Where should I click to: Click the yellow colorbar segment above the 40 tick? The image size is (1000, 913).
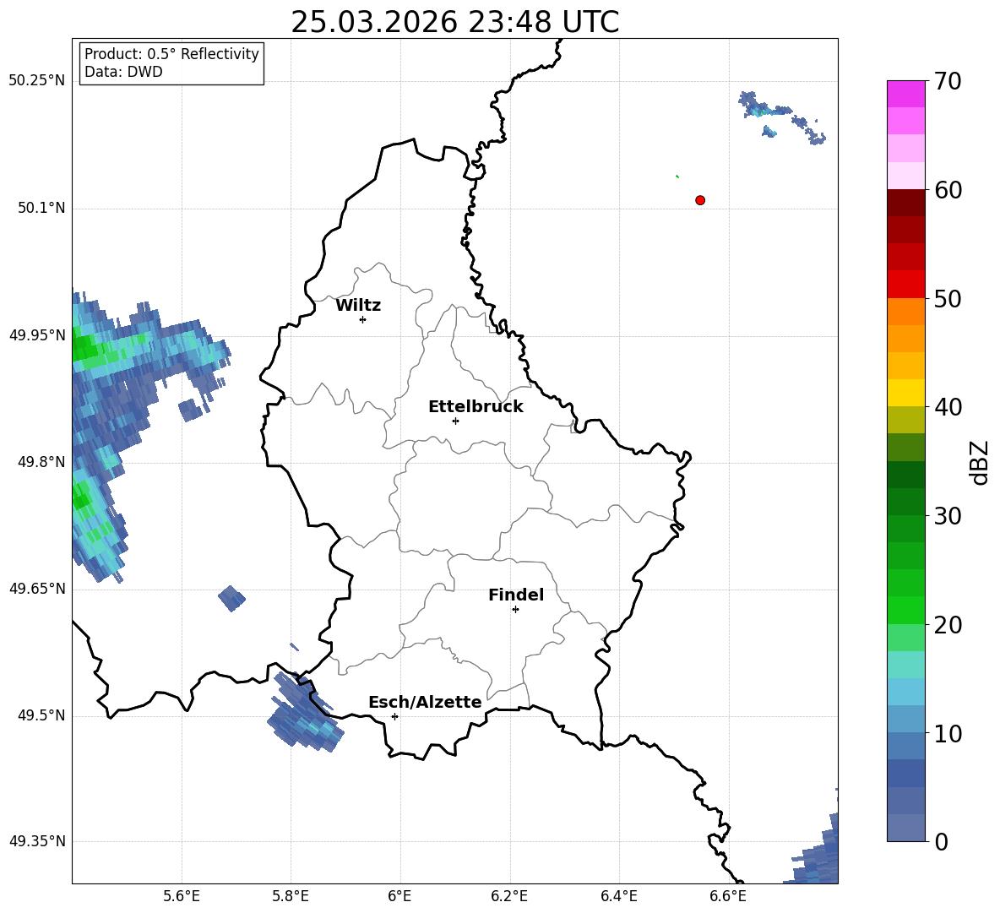pos(905,393)
